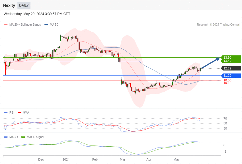Click the RSI 70 overbought level label

pos(225,118)
